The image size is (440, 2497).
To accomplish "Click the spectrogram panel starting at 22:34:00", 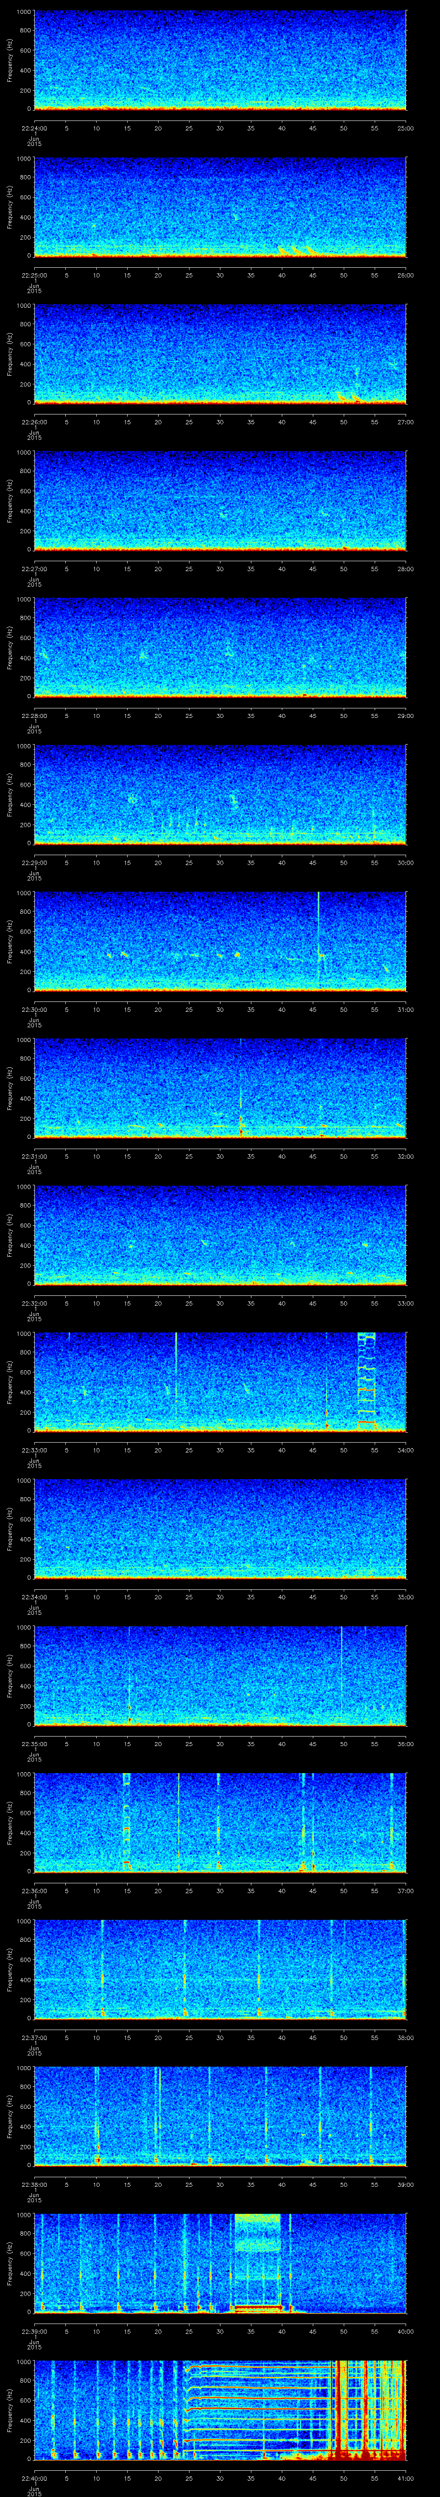I will (x=220, y=1529).
